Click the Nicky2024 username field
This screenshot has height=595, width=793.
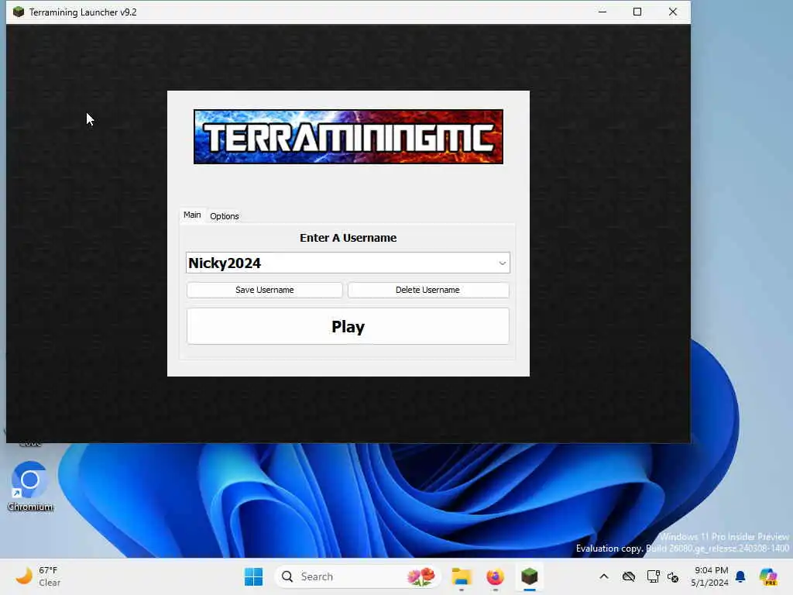(348, 263)
